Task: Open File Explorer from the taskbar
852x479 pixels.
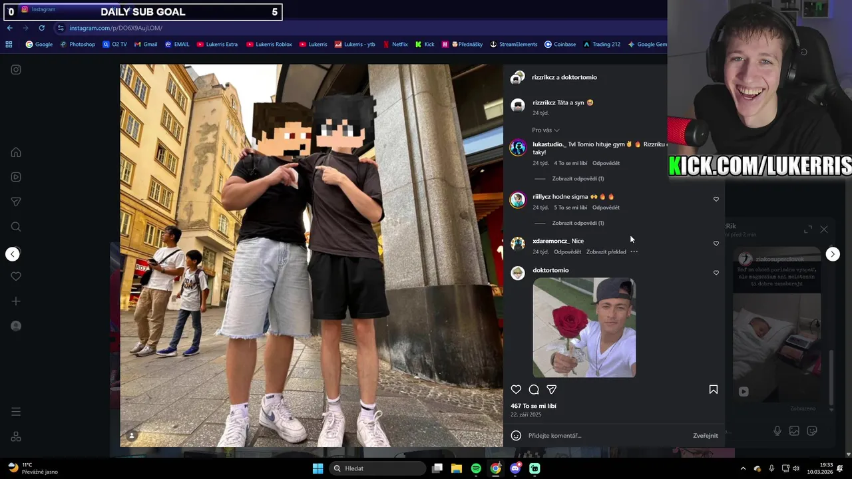Action: tap(457, 468)
